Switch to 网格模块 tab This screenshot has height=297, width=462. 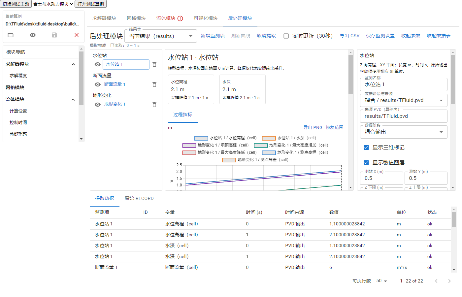[136, 18]
